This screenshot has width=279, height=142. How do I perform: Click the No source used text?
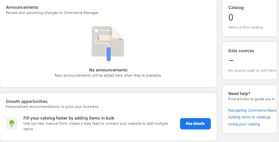tap(252, 71)
